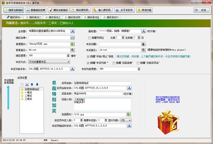
Task: Open the WWW.CS126.NET homepage link
Action: (167, 102)
